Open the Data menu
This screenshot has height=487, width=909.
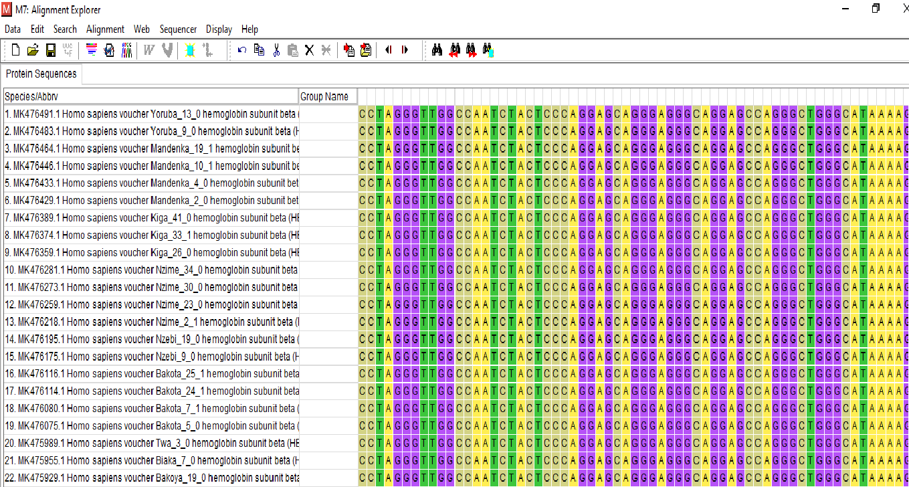click(x=13, y=29)
